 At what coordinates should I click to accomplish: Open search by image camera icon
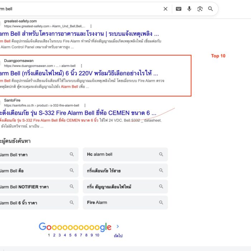(x=200, y=9)
